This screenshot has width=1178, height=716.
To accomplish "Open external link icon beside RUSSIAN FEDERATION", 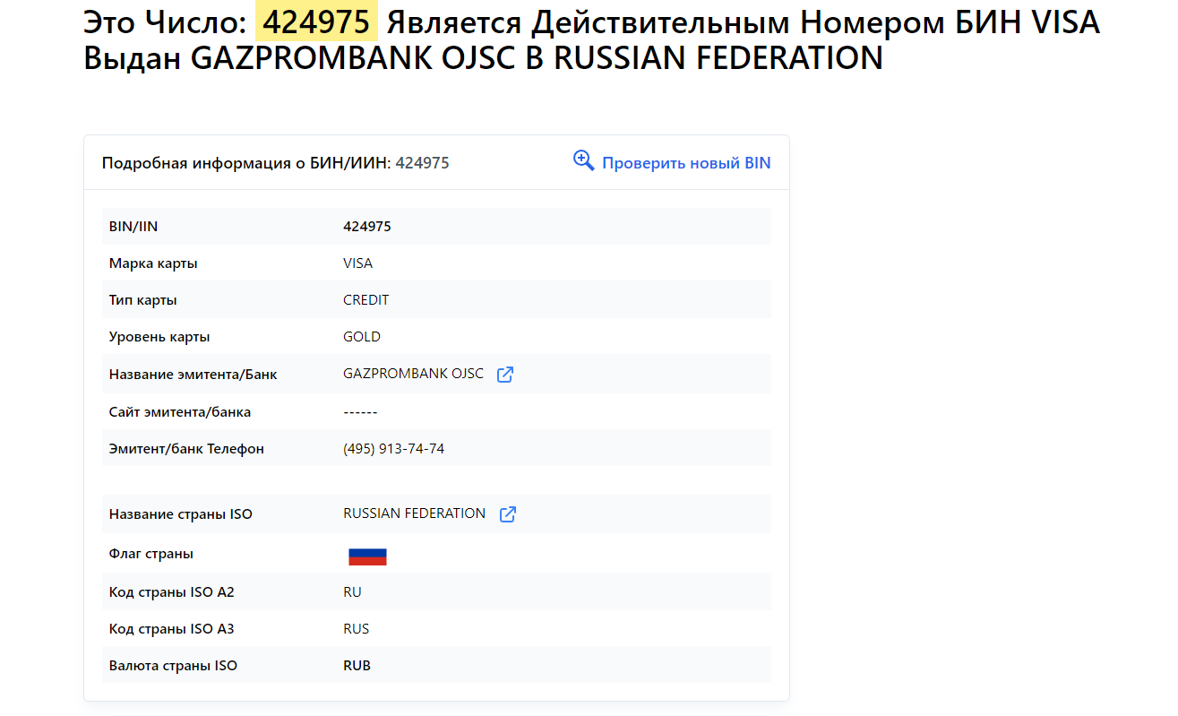I will 508,514.
